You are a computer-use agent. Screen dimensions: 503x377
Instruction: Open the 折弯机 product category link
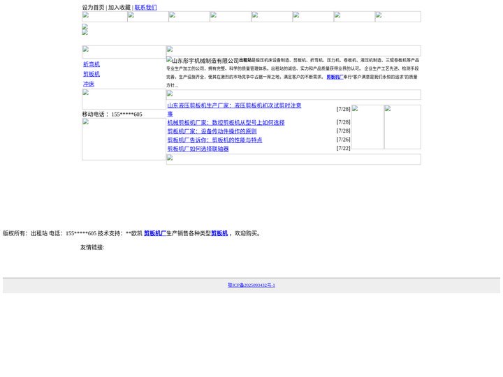click(x=92, y=64)
